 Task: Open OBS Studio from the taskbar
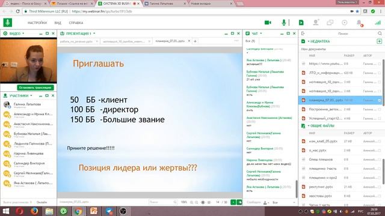click(123, 211)
